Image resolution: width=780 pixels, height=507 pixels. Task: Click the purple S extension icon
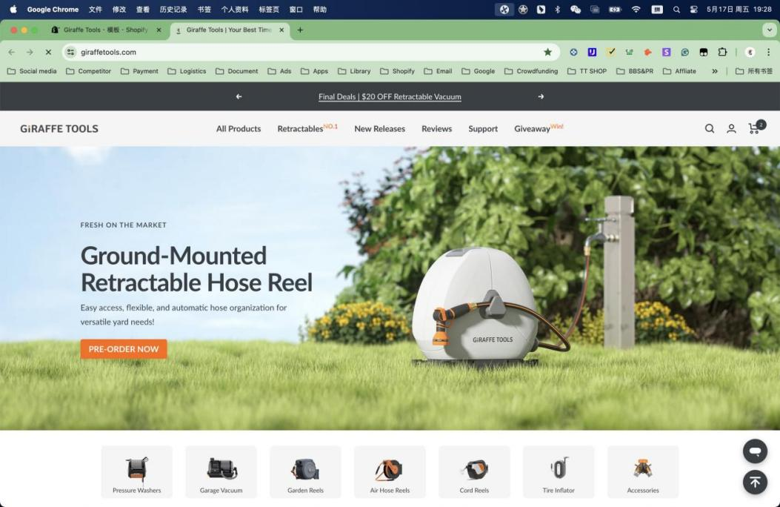point(666,52)
